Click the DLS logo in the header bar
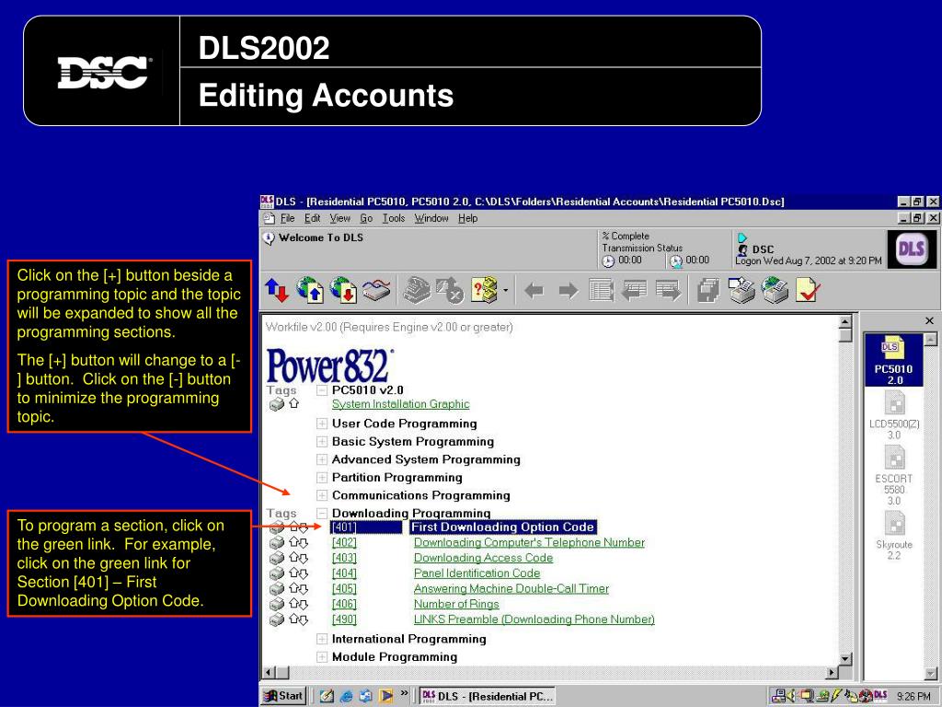This screenshot has height=707, width=942. point(912,249)
